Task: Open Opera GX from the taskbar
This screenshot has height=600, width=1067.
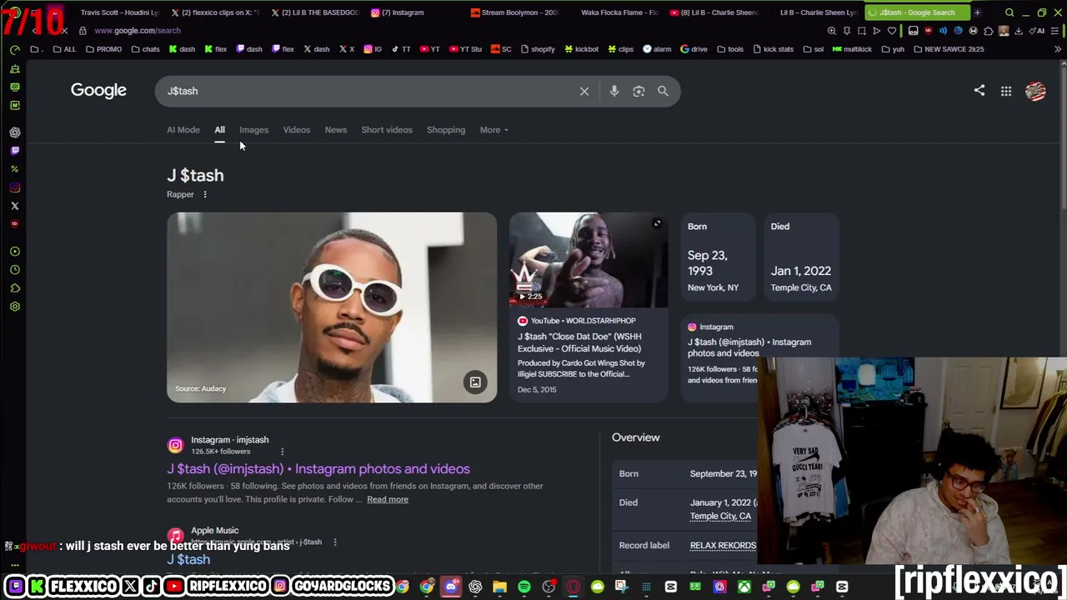Action: (x=573, y=587)
